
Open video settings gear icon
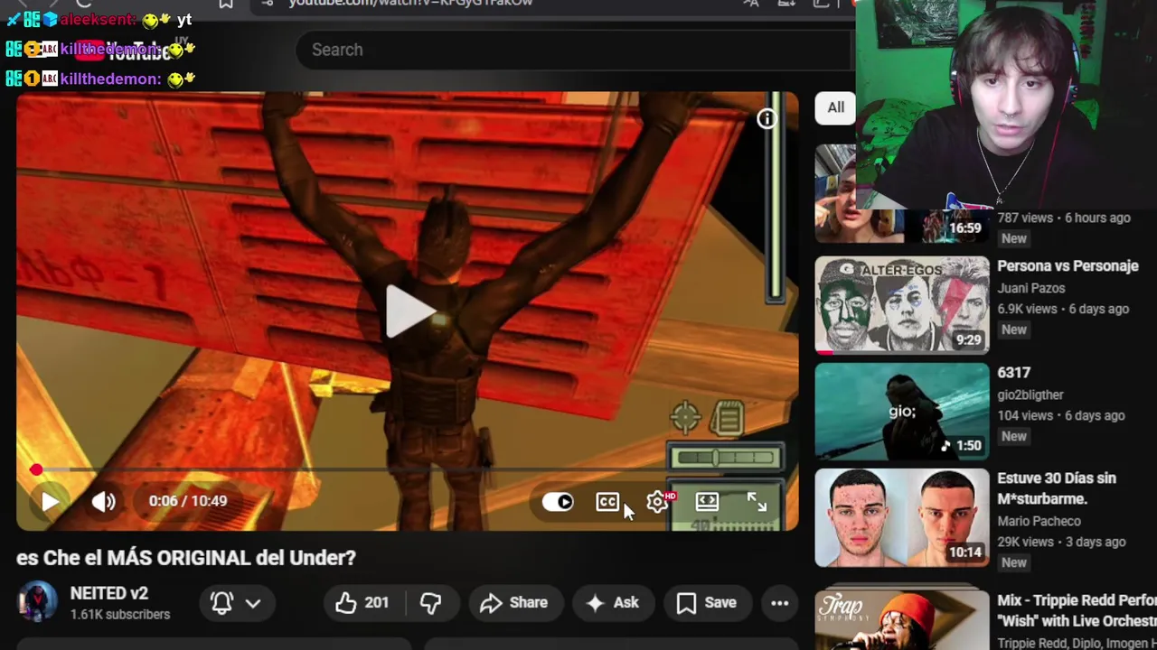(x=658, y=502)
